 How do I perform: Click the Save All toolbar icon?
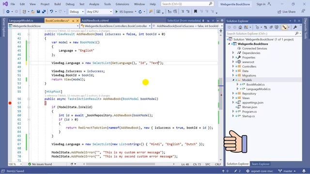pyautogui.click(x=44, y=12)
